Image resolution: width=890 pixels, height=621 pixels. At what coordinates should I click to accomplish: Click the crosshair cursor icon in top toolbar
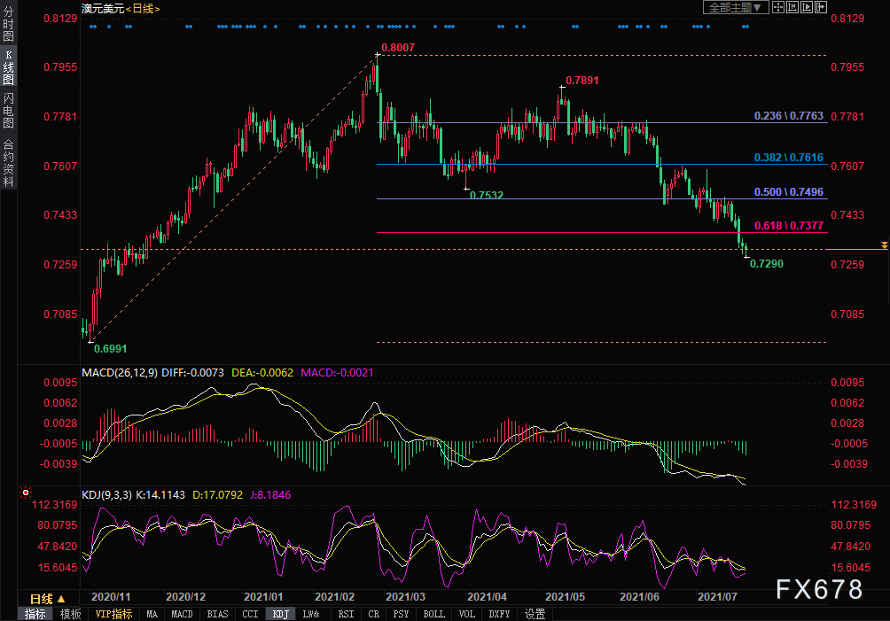point(777,7)
